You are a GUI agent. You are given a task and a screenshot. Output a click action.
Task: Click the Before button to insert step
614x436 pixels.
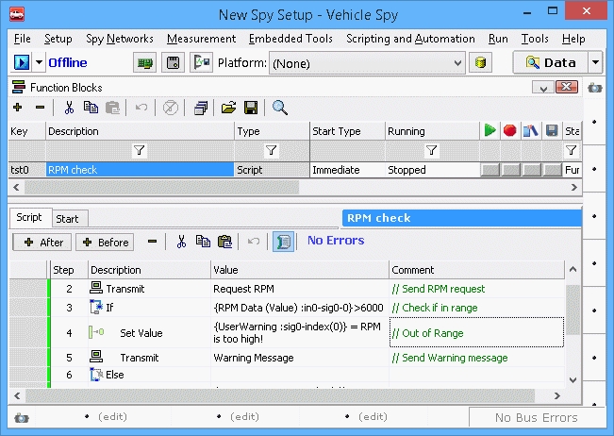click(104, 243)
